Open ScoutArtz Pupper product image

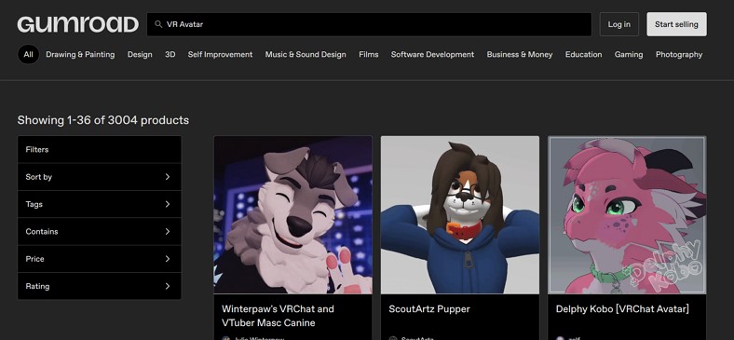(x=460, y=215)
